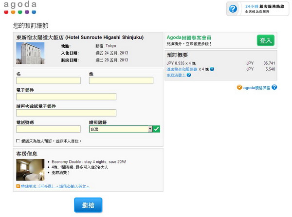This screenshot has width=292, height=217.
Task: Click help icon beside free cancellation link
Action: 189,75
